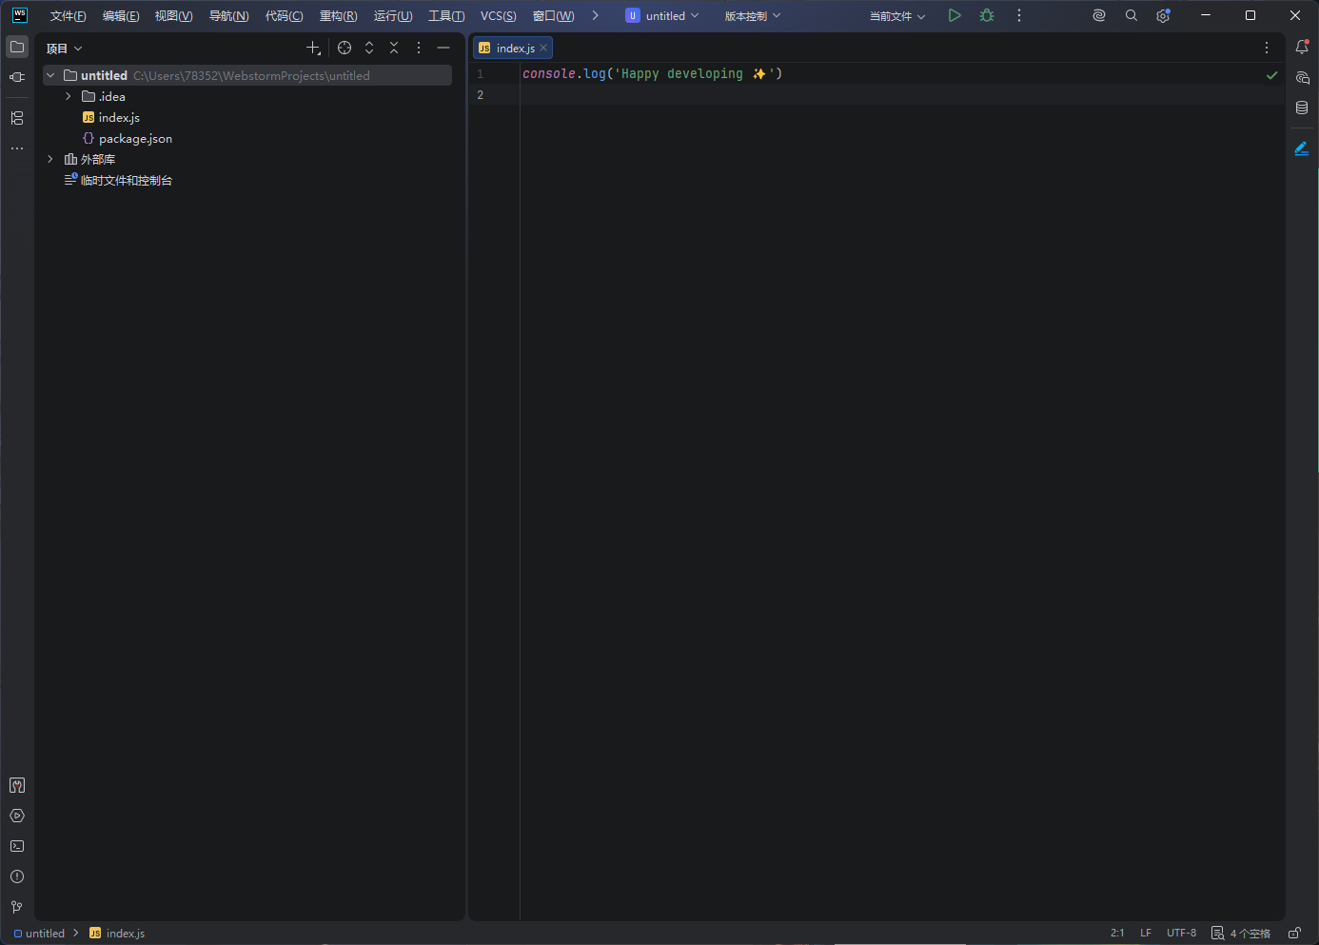The height and width of the screenshot is (945, 1319).
Task: Open IDE settings gear
Action: click(1163, 15)
